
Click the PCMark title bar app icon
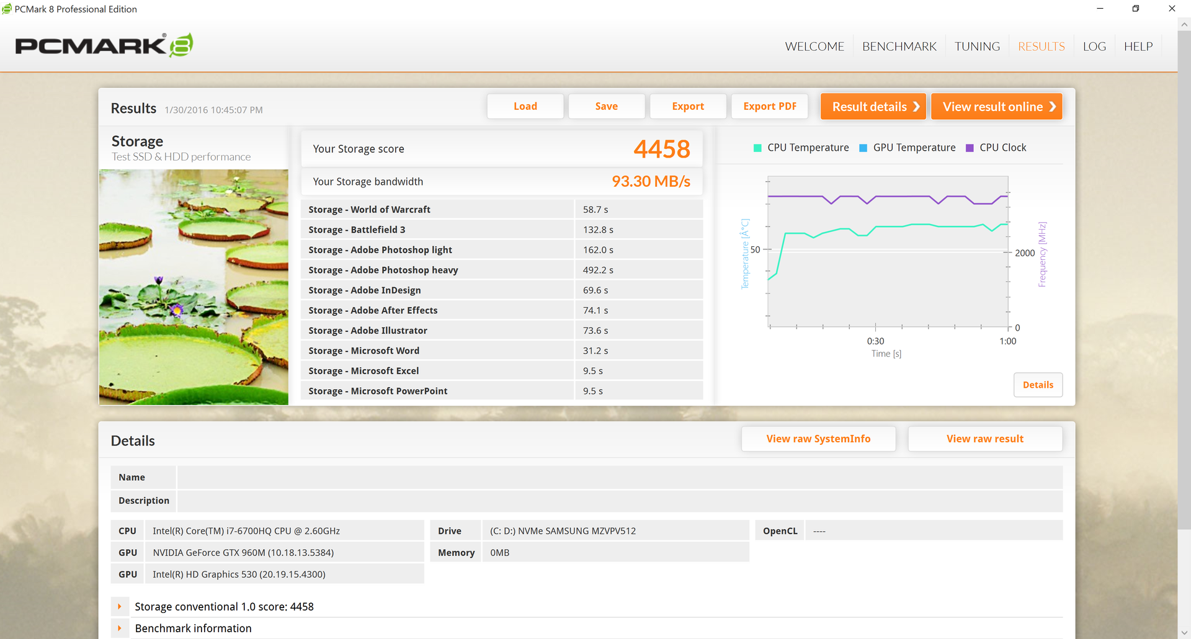tap(7, 9)
